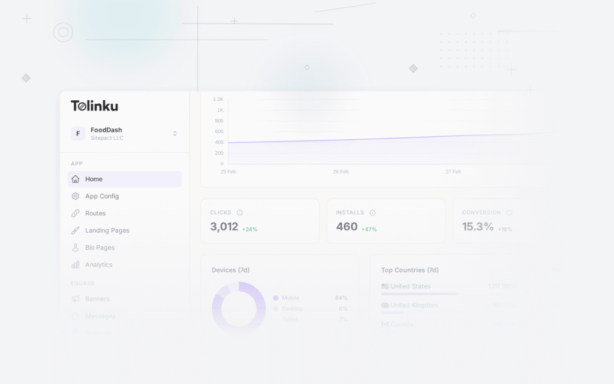Viewport: 614px width, 384px height.
Task: Open Bio Pages using the person icon
Action: [x=75, y=247]
